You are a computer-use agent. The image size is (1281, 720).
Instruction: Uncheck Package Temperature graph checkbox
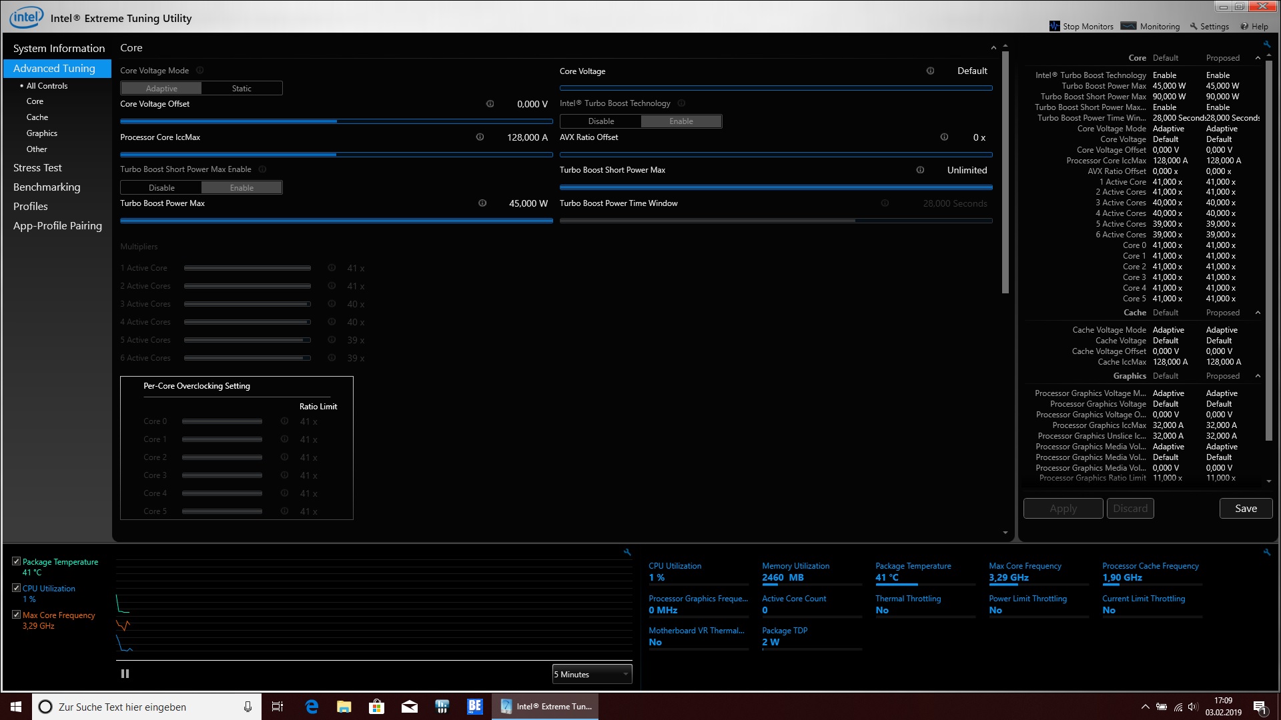point(17,561)
